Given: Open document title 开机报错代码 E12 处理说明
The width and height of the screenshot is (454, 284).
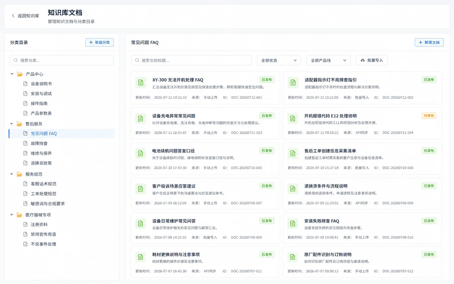Looking at the screenshot, I should coord(330,116).
